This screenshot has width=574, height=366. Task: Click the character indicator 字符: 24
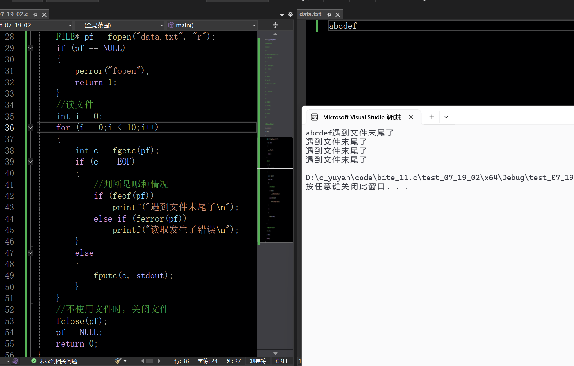pyautogui.click(x=207, y=361)
